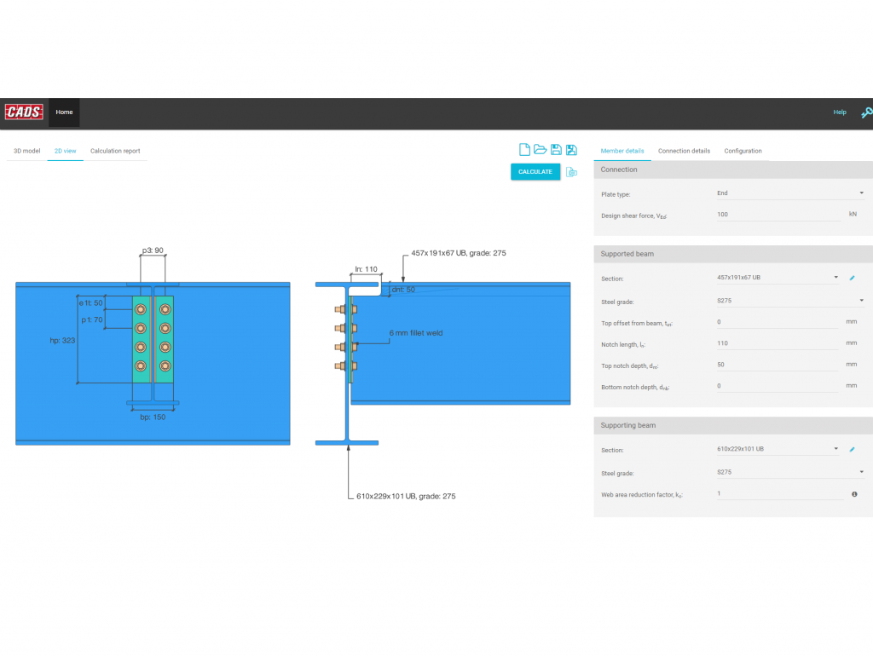The width and height of the screenshot is (873, 656).
Task: Create a new file
Action: coord(524,148)
